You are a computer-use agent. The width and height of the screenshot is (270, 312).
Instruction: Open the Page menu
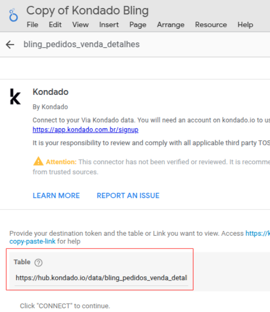click(x=138, y=25)
